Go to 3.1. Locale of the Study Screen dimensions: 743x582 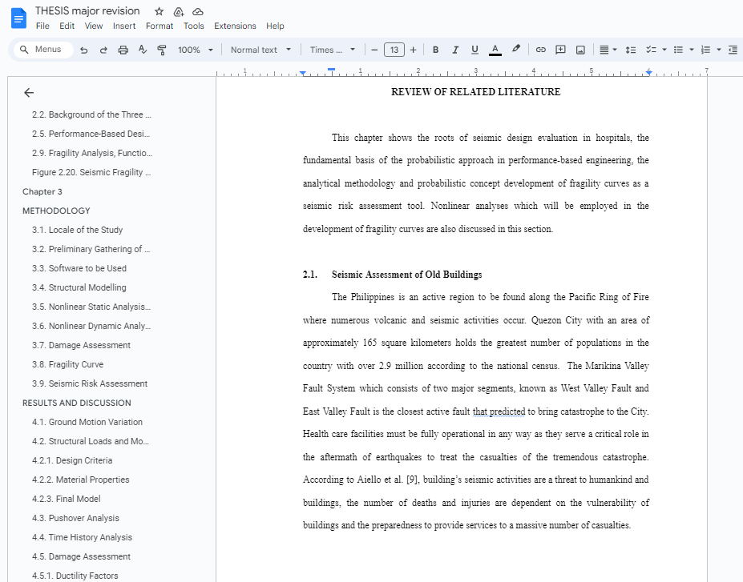tap(77, 230)
